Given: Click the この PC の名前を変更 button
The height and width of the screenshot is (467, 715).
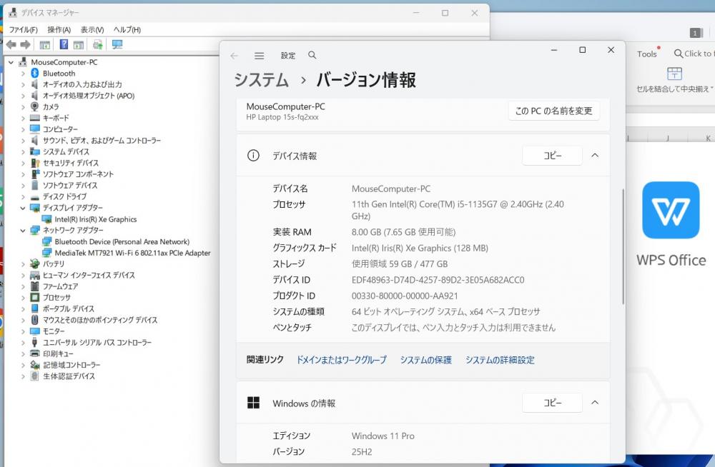Looking at the screenshot, I should (553, 111).
